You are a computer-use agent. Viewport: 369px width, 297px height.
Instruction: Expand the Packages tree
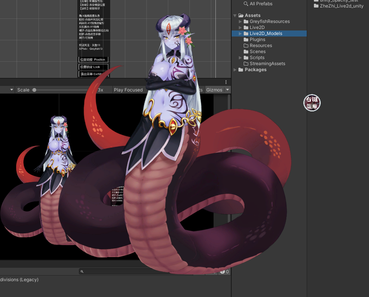pyautogui.click(x=235, y=70)
